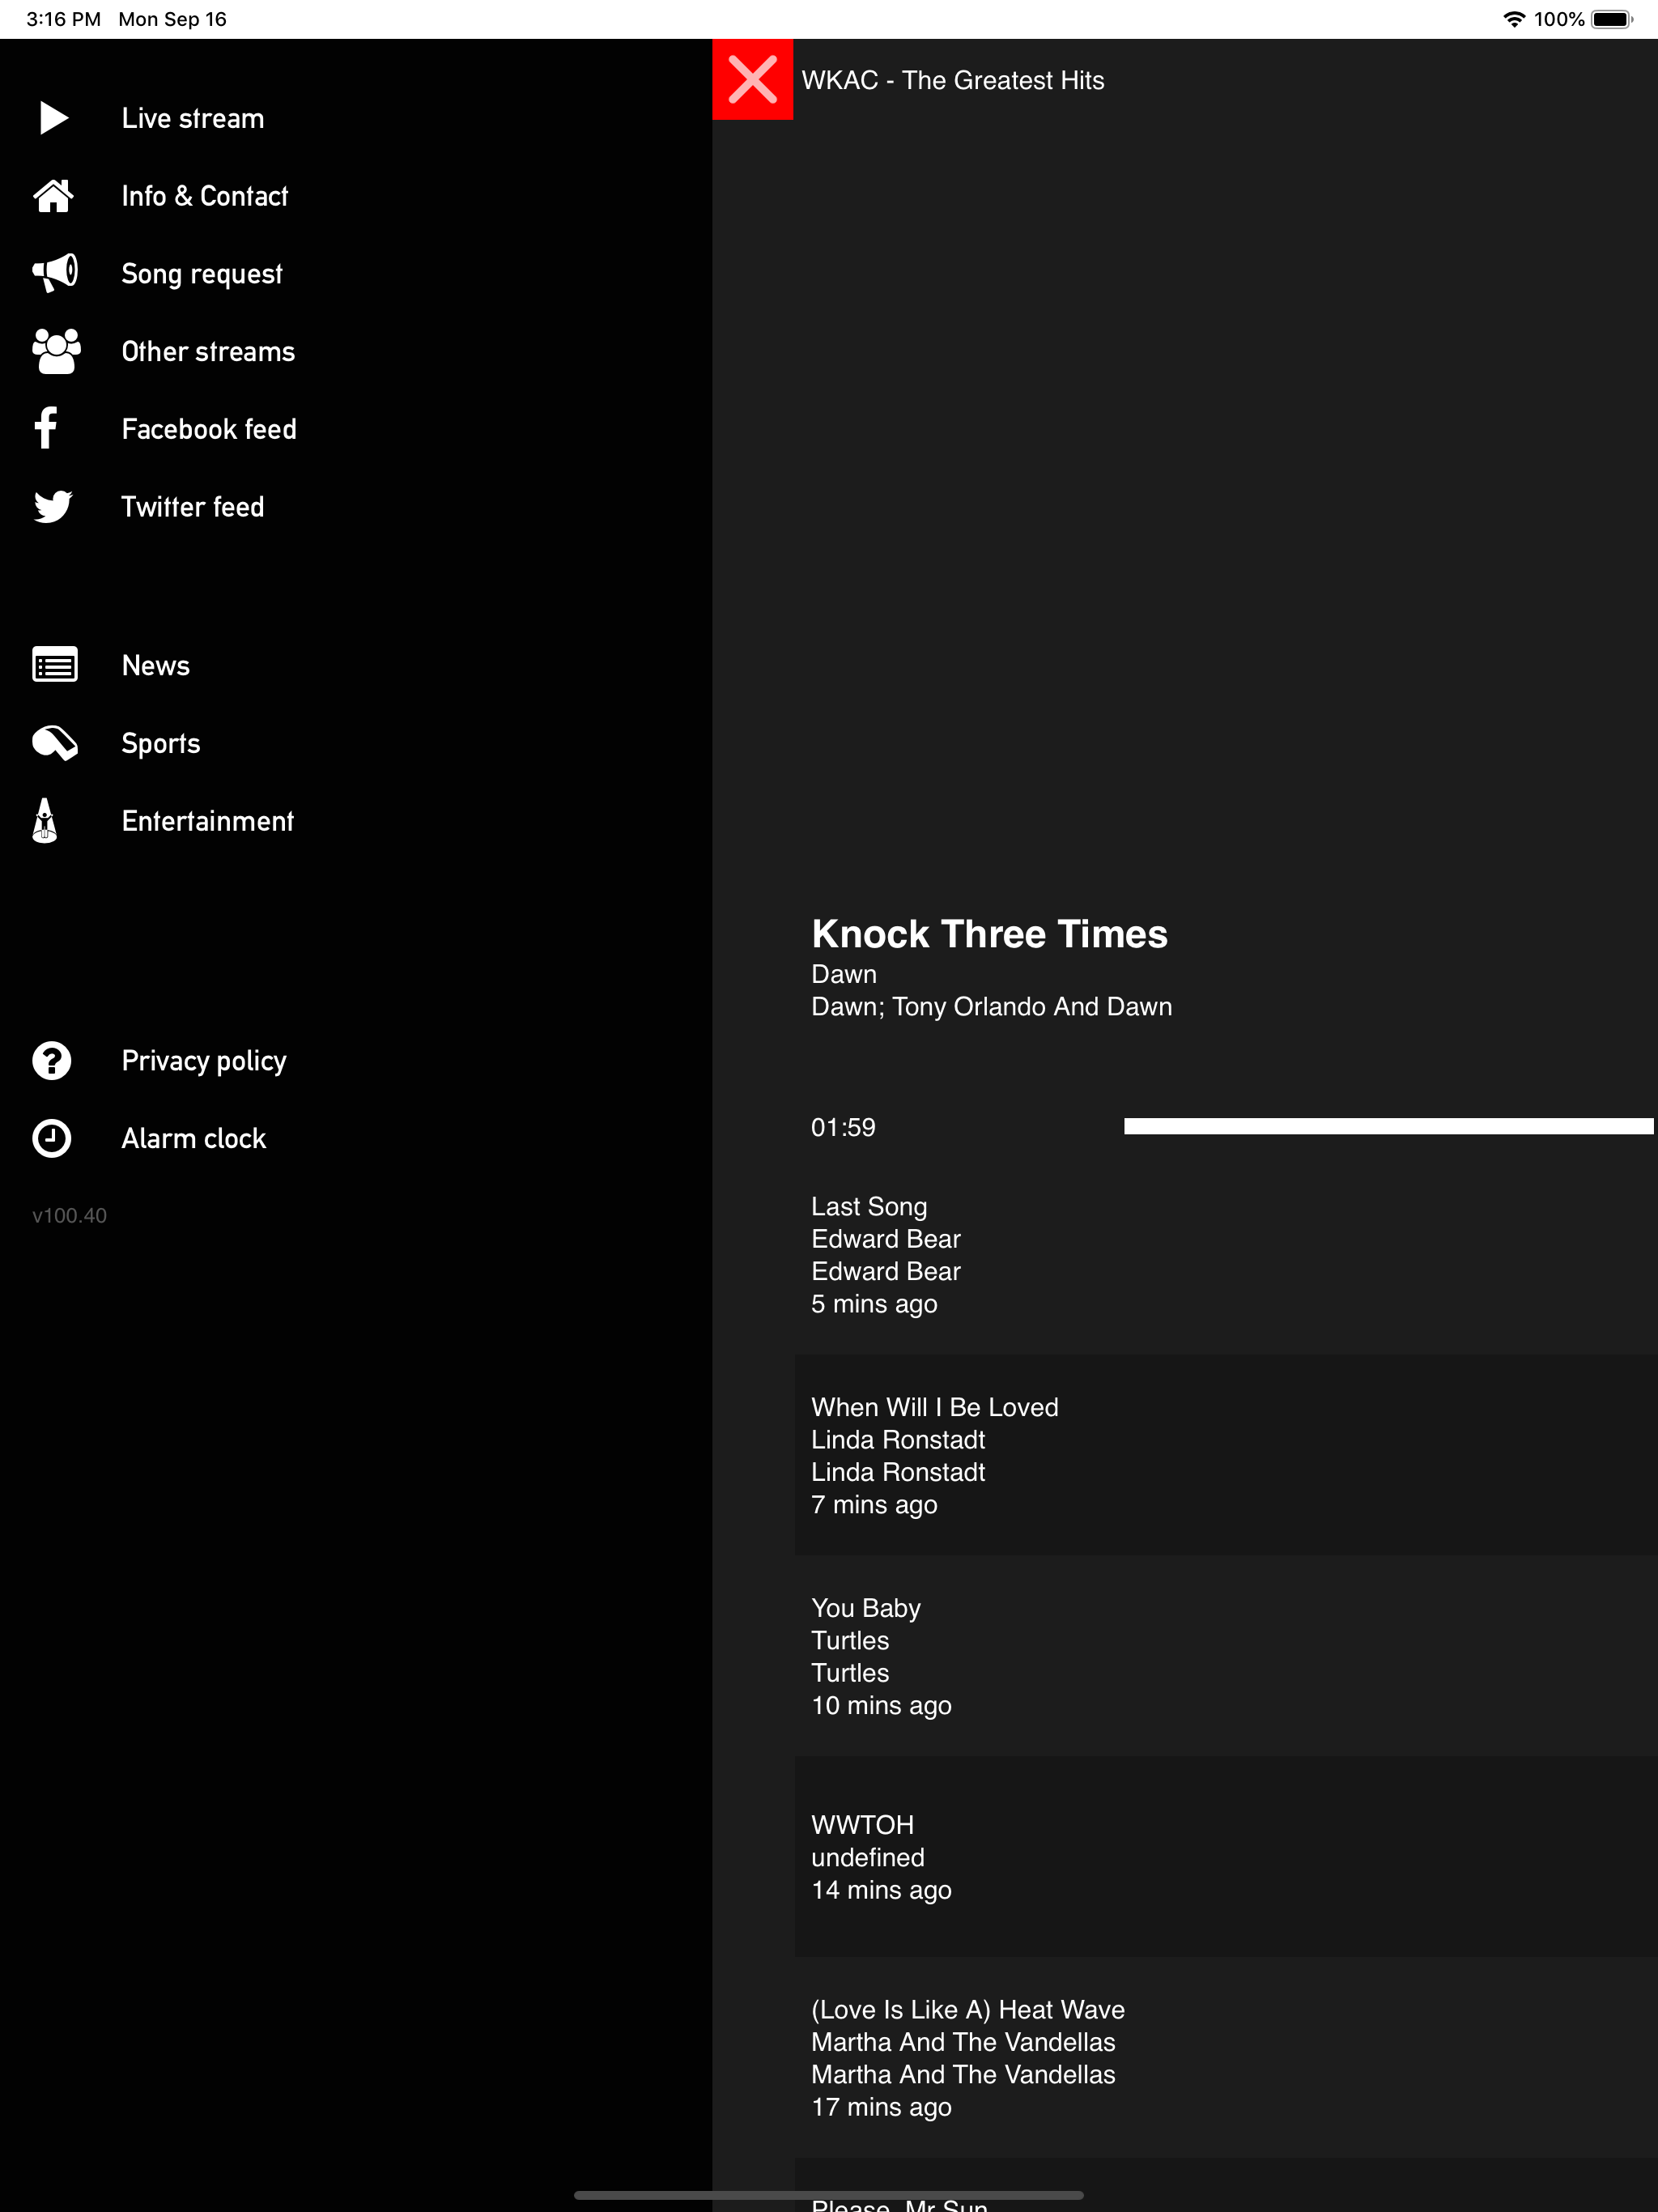
Task: Select When Will I Be Loved entry
Action: 1226,1455
